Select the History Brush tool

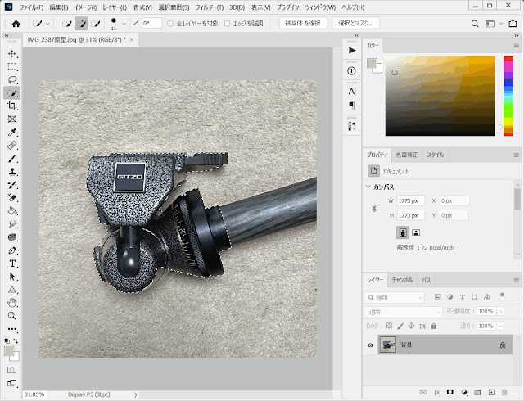point(12,185)
